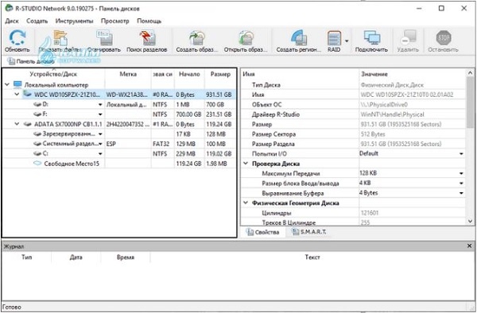
Task: Start Сканировать scan tool
Action: coord(104,41)
